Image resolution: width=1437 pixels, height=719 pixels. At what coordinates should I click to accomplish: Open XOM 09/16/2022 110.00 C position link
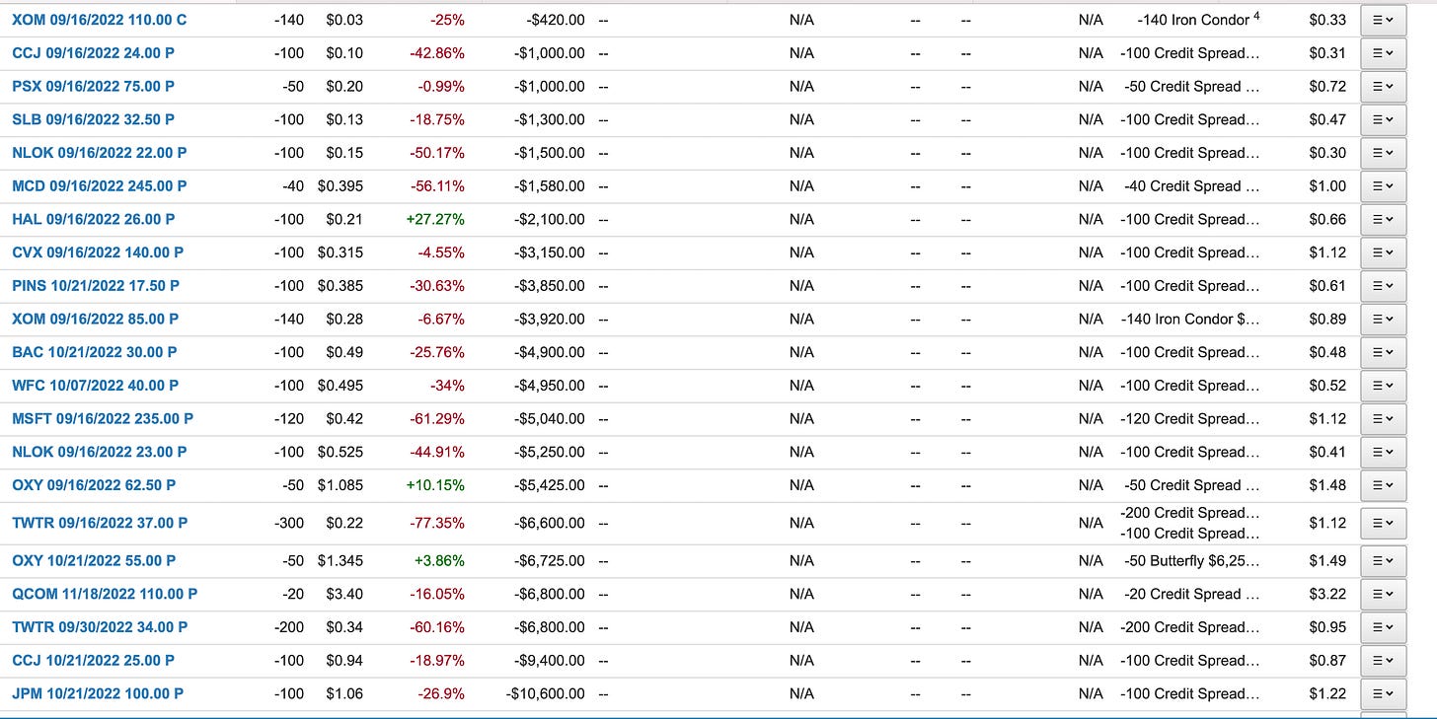pos(102,20)
